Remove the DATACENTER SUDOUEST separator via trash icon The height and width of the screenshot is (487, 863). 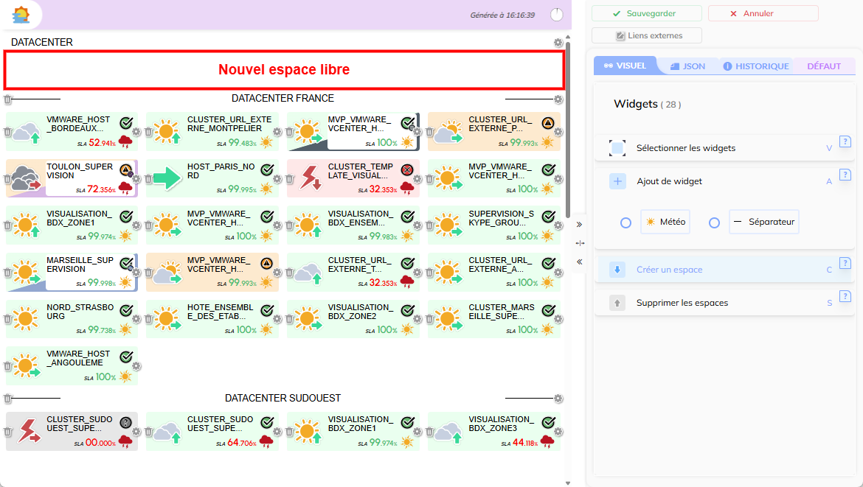pyautogui.click(x=8, y=399)
